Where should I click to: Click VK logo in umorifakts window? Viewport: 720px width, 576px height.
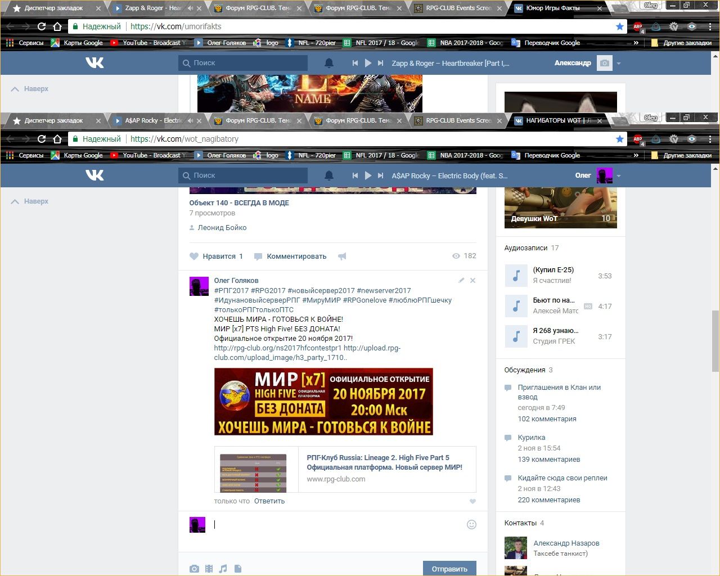[x=94, y=63]
